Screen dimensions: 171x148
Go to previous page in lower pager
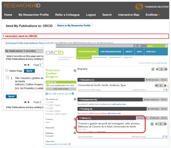(x=28, y=102)
